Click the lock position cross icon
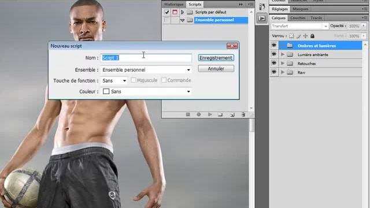Image resolution: width=370 pixels, height=208 pixels. point(305,36)
